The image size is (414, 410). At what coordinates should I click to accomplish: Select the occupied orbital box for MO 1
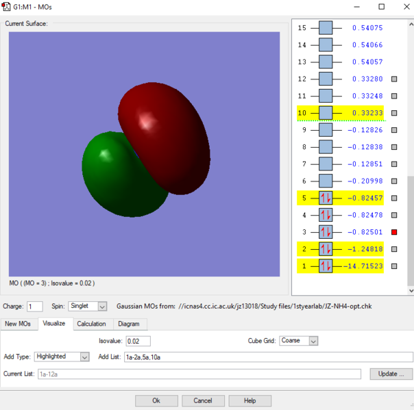pos(326,266)
